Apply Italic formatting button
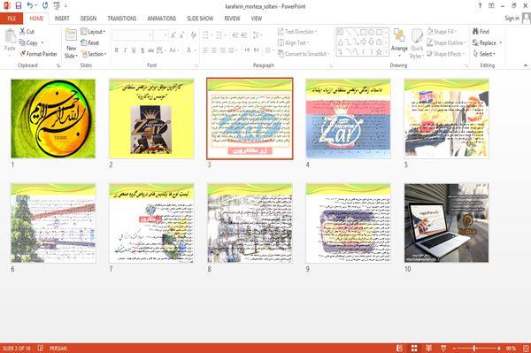This screenshot has width=531, height=353. (125, 50)
